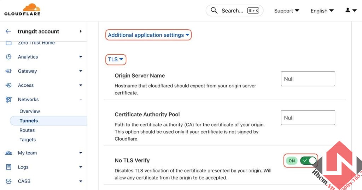Click the ON status label
Image resolution: width=362 pixels, height=190 pixels.
coord(292,161)
